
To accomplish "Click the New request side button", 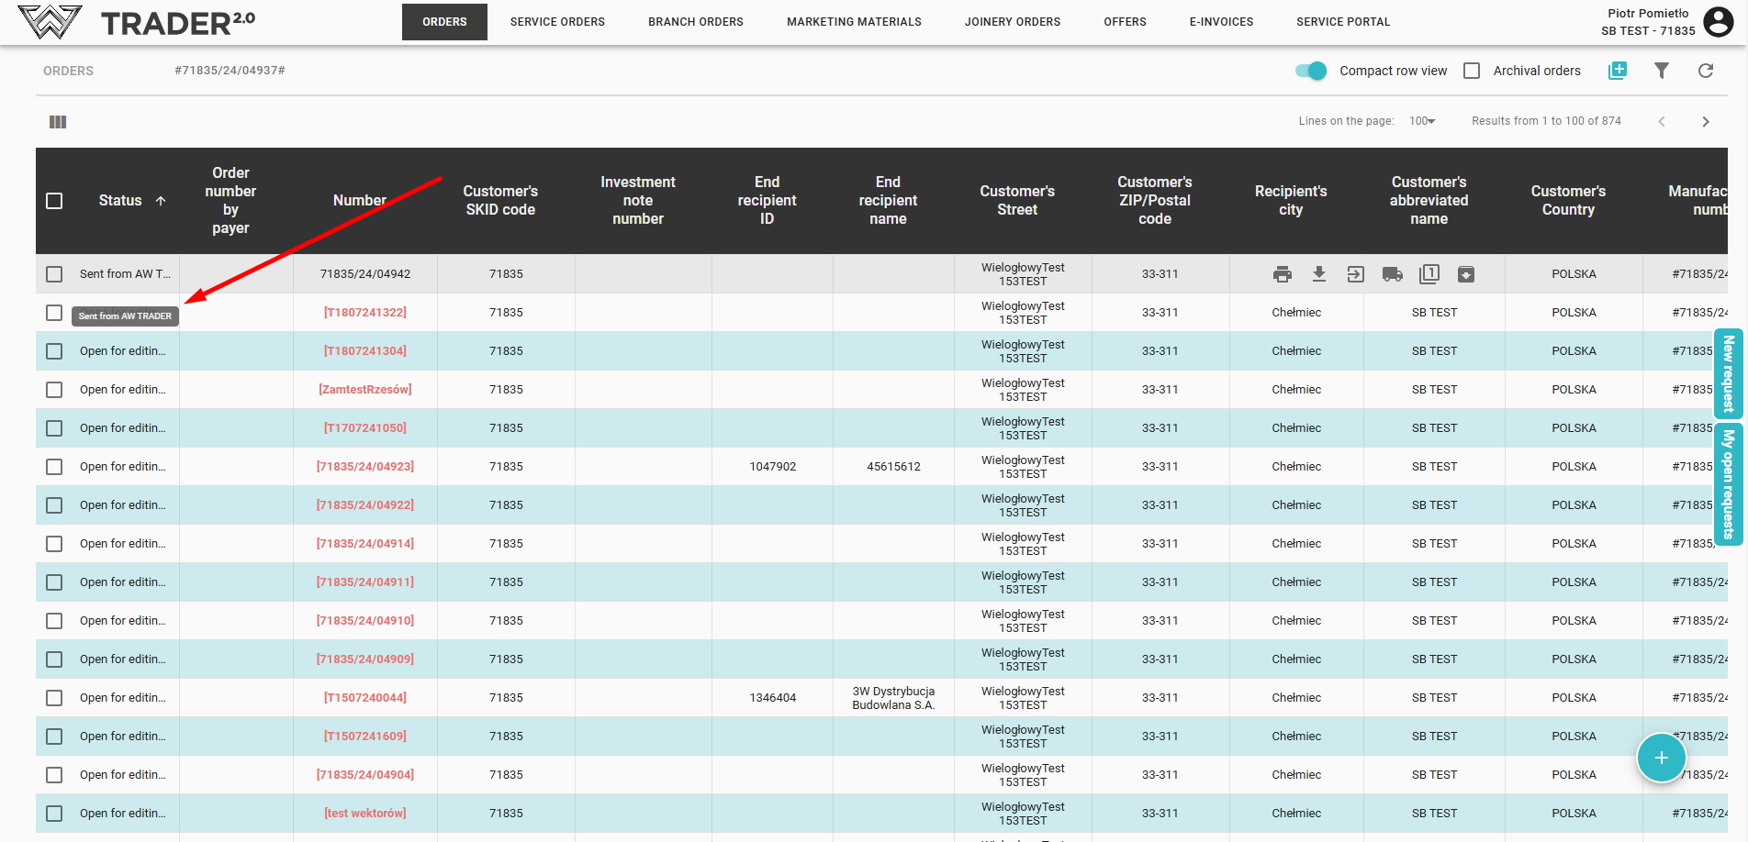I will (1729, 373).
